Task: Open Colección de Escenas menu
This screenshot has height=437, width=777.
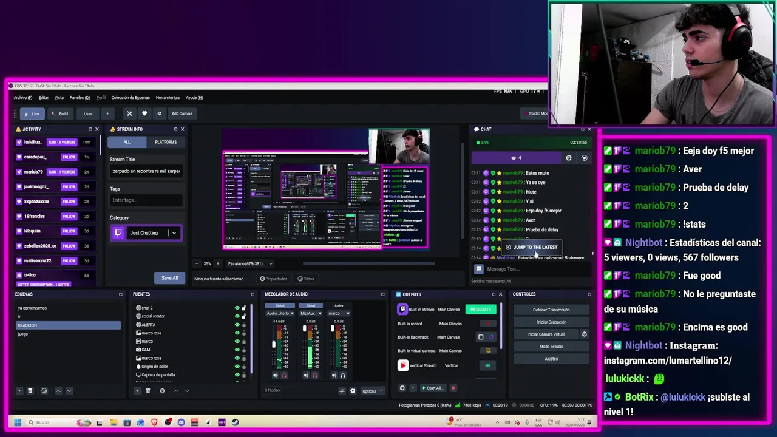Action: click(x=131, y=97)
